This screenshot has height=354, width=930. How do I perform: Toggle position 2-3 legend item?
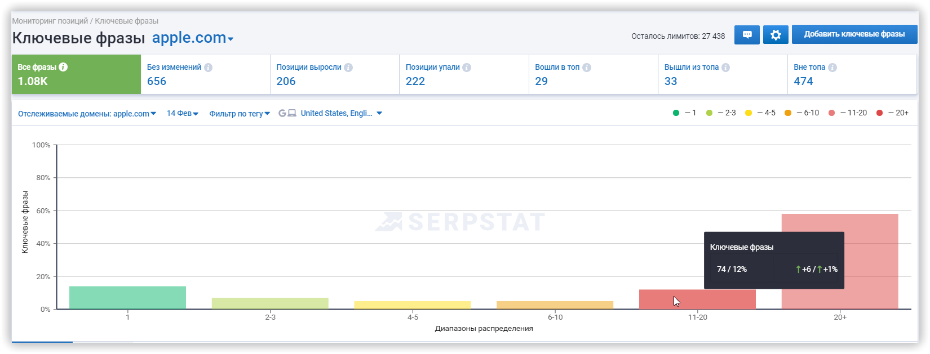pos(721,113)
